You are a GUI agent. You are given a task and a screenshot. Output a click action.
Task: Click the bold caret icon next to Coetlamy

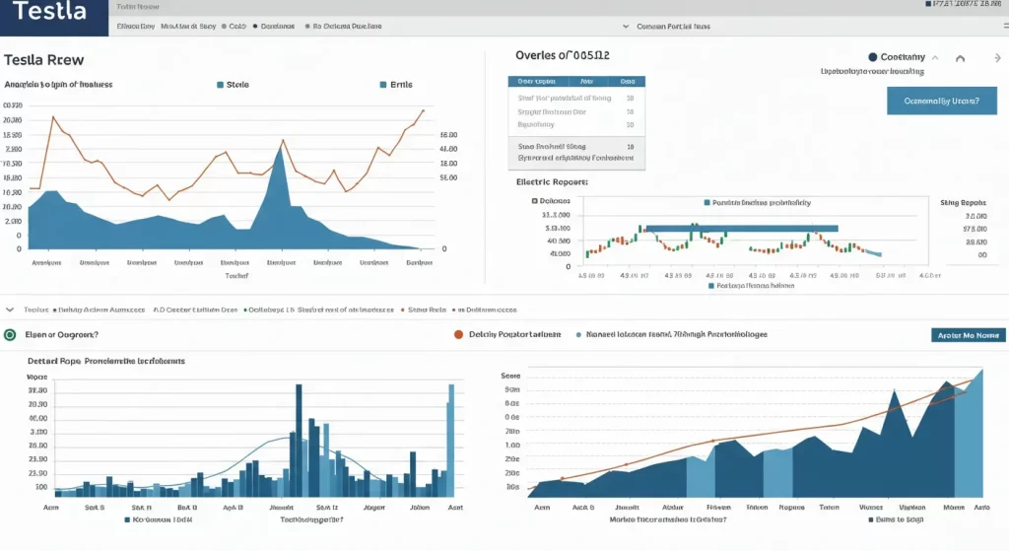click(x=960, y=58)
